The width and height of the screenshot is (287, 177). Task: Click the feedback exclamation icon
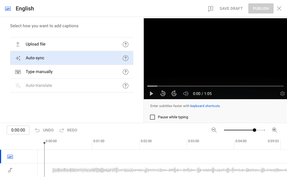[x=210, y=8]
